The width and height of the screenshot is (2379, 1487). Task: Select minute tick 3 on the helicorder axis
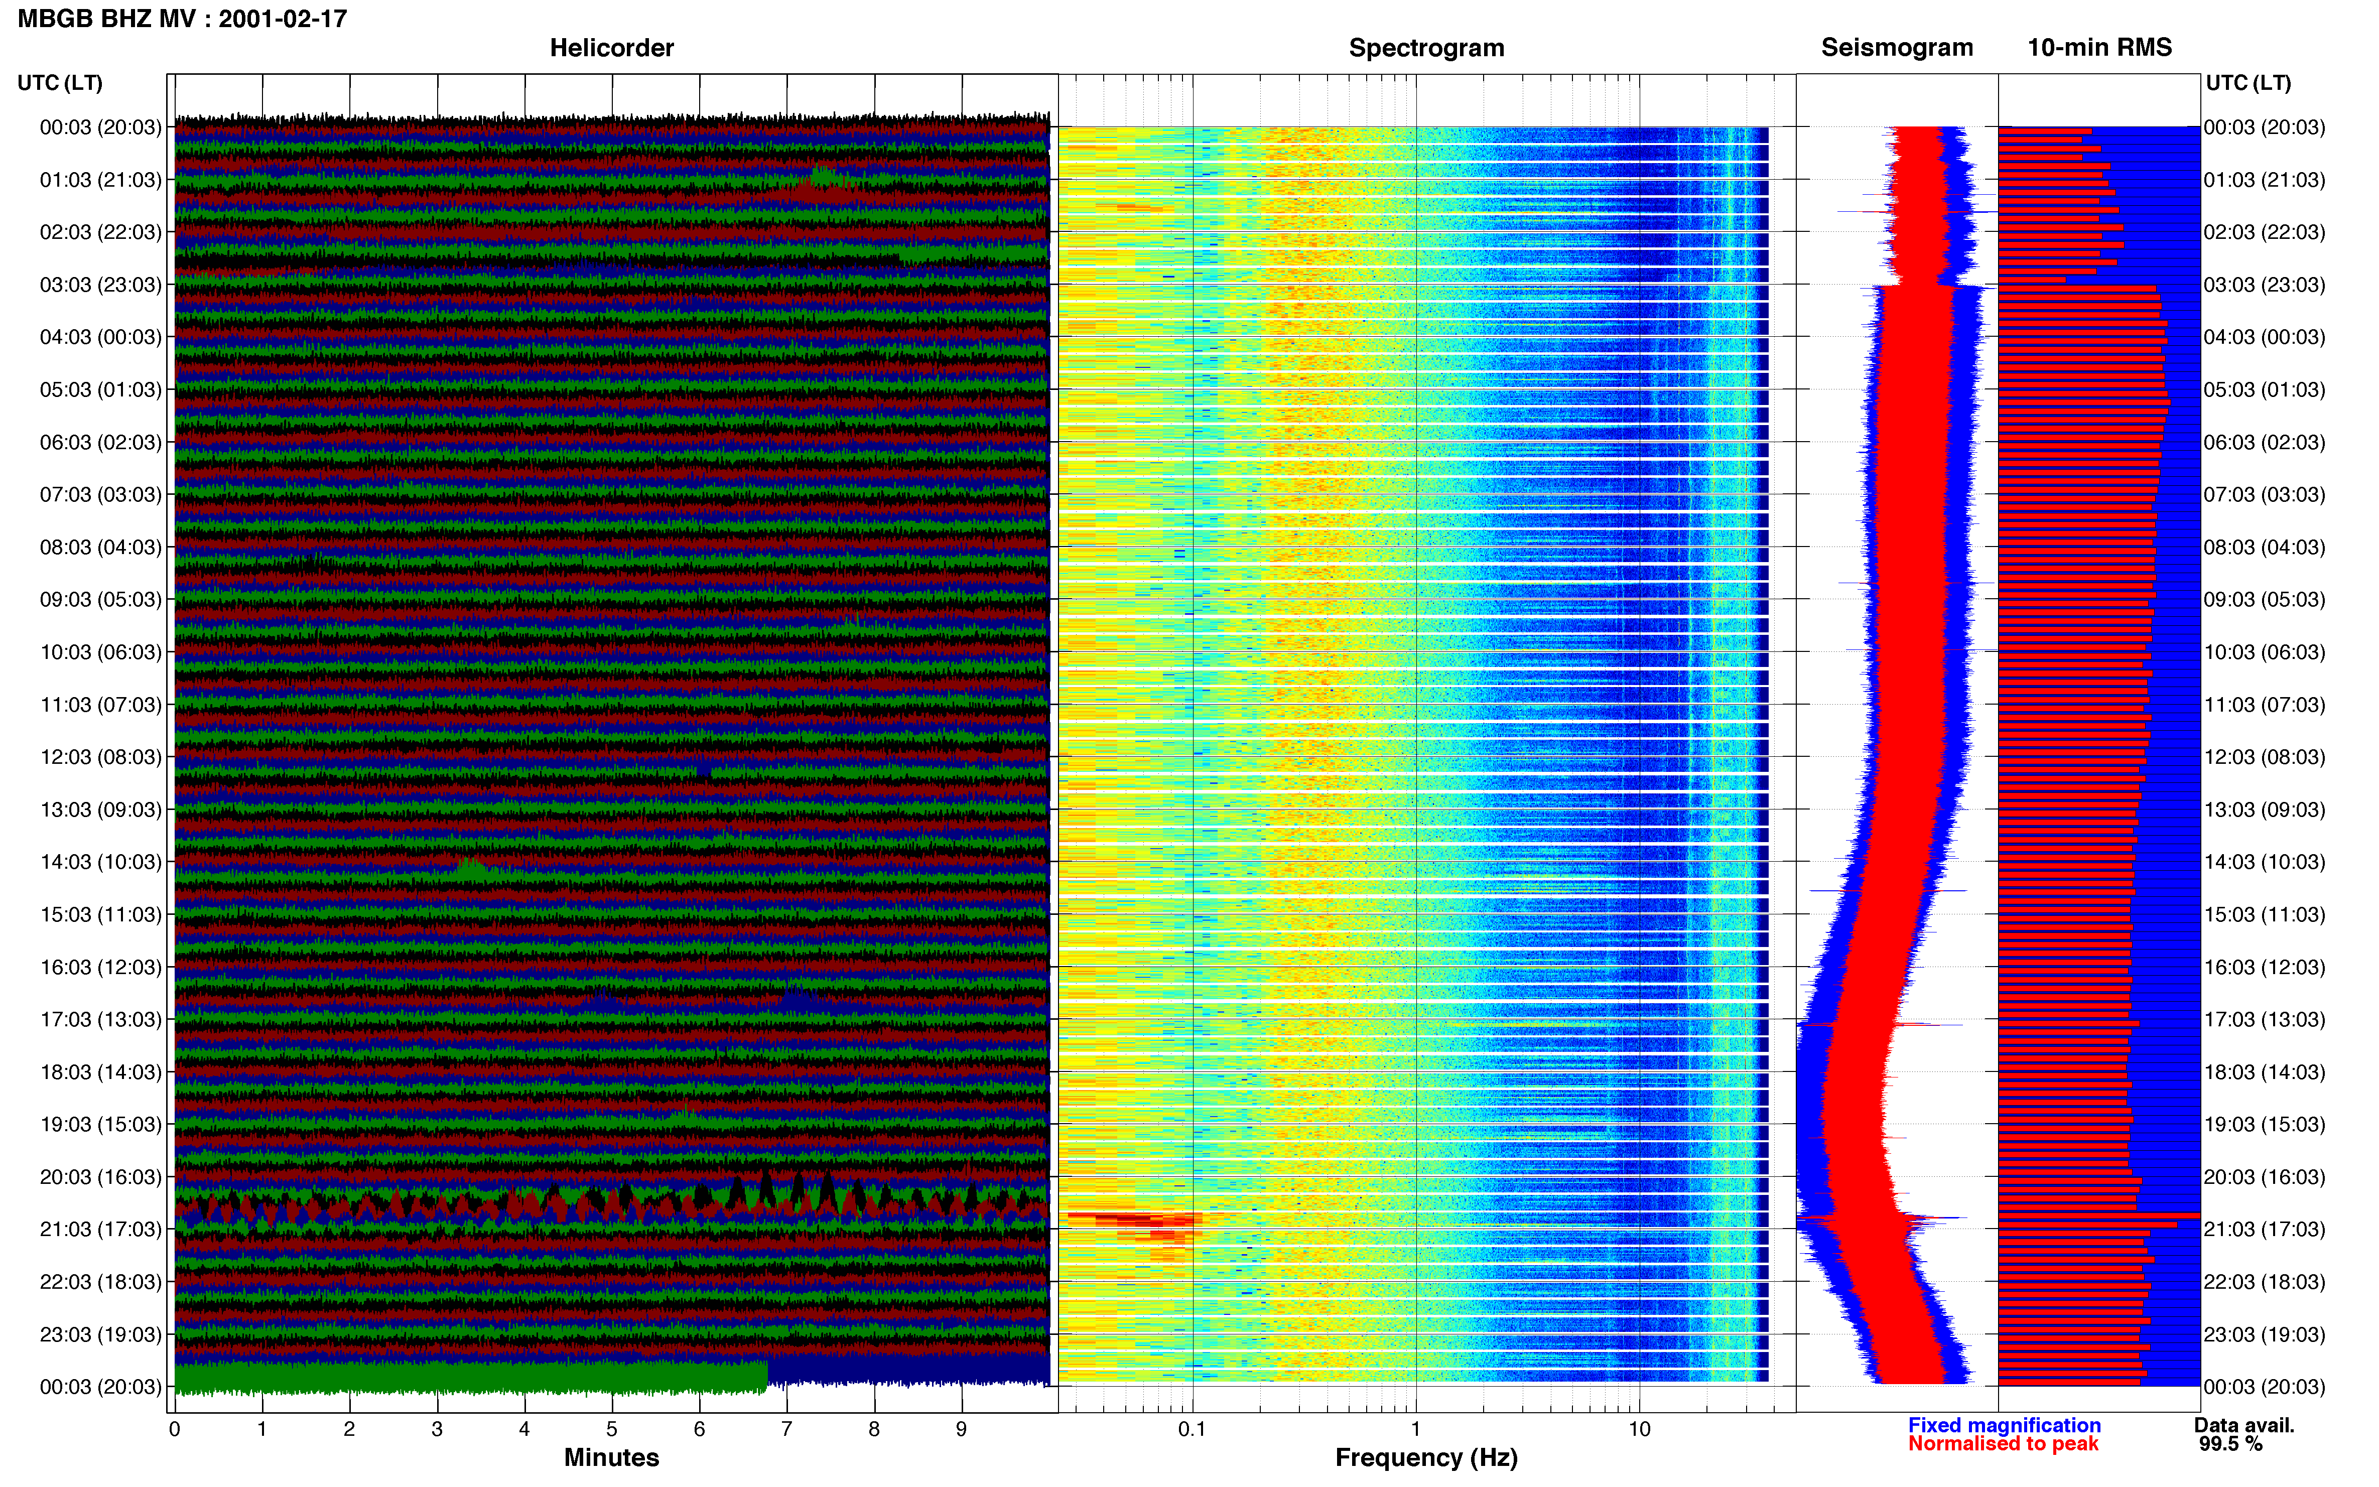(437, 1429)
